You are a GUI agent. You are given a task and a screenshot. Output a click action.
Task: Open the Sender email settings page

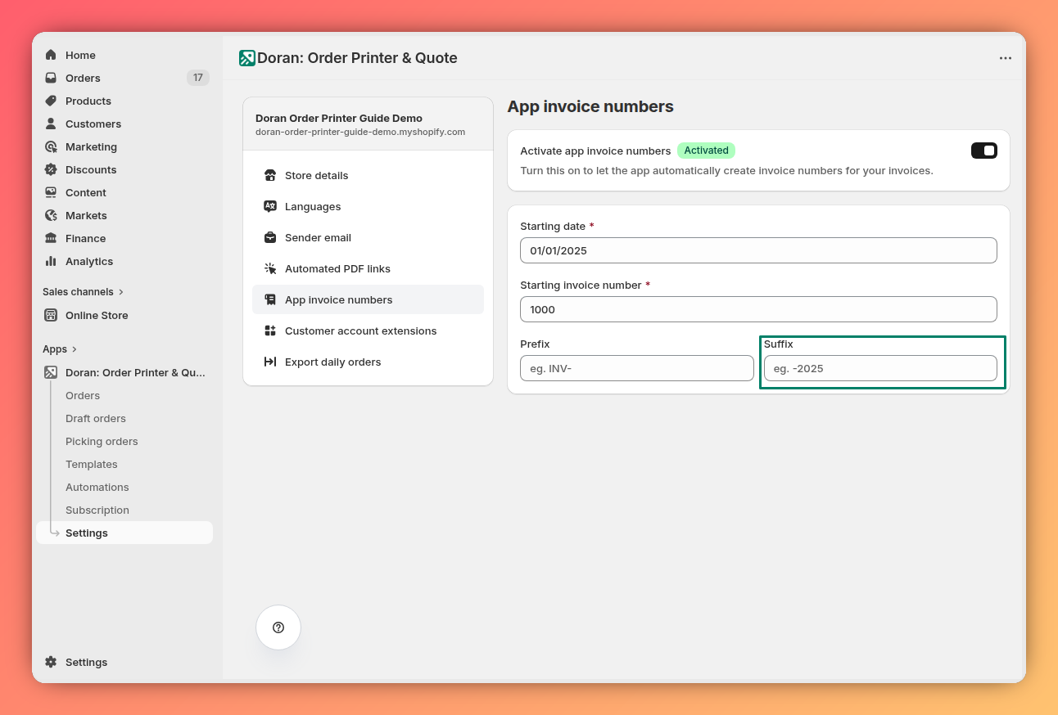click(368, 237)
